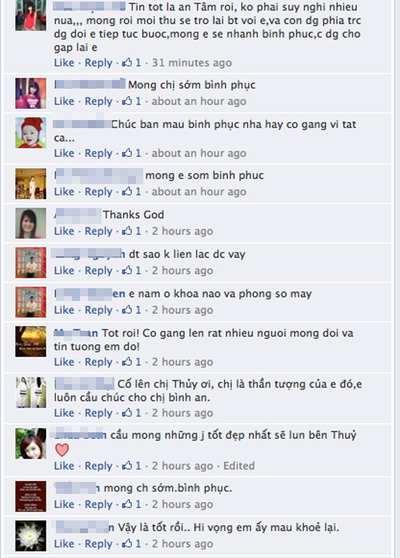Screen dimensions: 400x558
Task: Open the 'Edited' history link
Action: coord(239,466)
